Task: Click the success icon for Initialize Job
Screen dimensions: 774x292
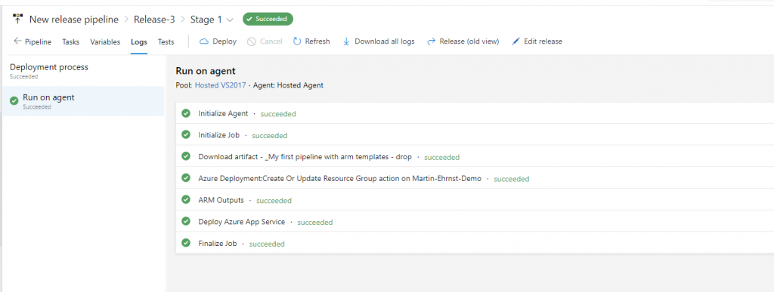Action: coord(186,135)
